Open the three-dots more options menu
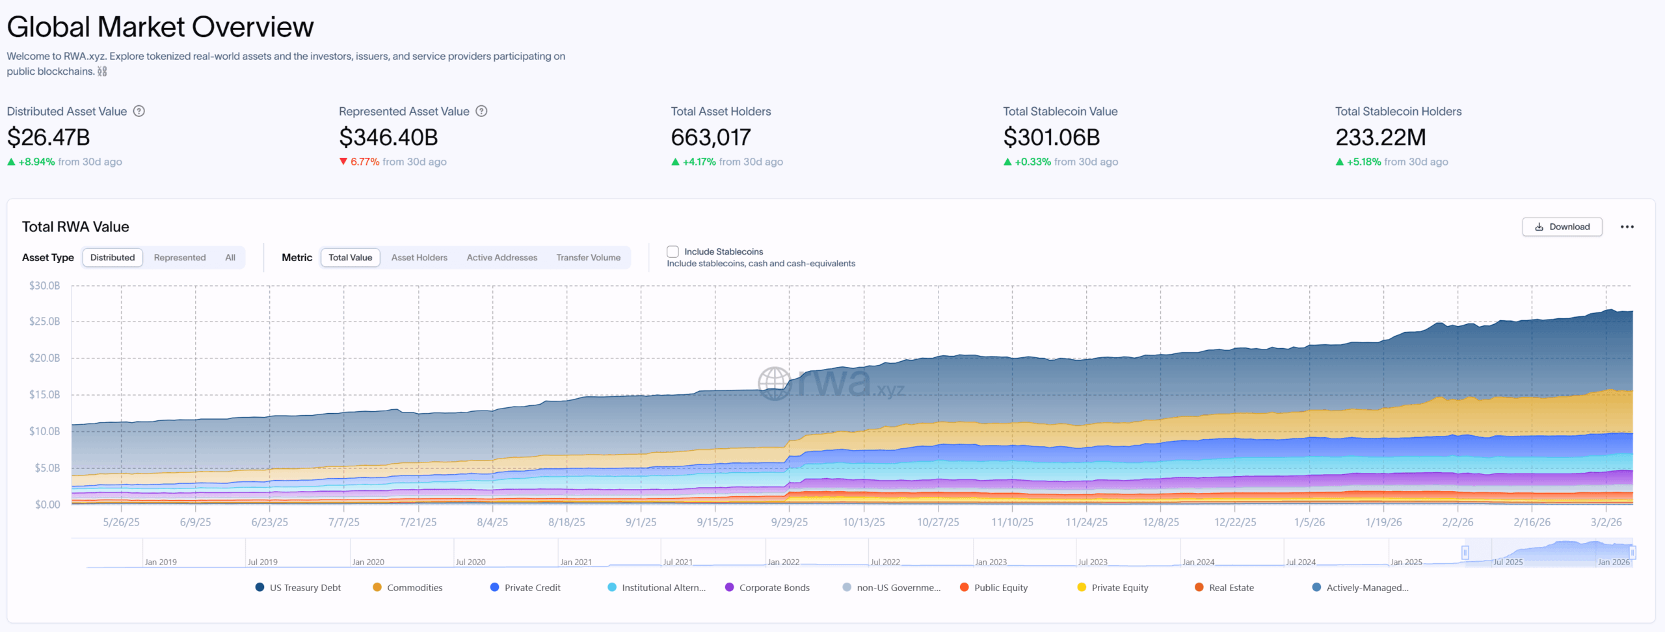 [x=1627, y=227]
